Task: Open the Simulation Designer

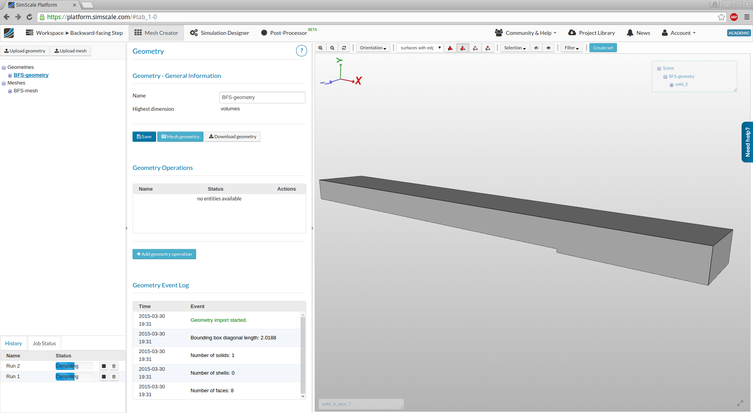Action: click(219, 32)
